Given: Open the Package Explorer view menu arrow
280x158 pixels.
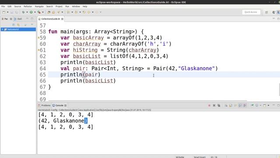Looking at the screenshot, I should point(32,25).
